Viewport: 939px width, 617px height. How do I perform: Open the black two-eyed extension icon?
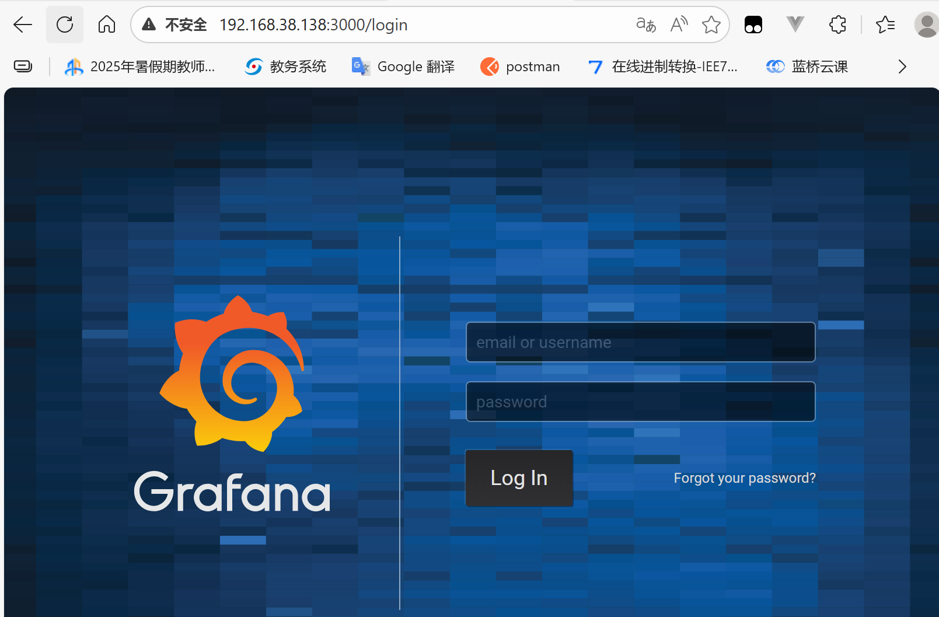pos(753,25)
